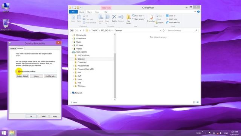Viewport: 241px width, 136px height.
Task: Minimize the ribbon with the chevron
Action: pos(195,12)
